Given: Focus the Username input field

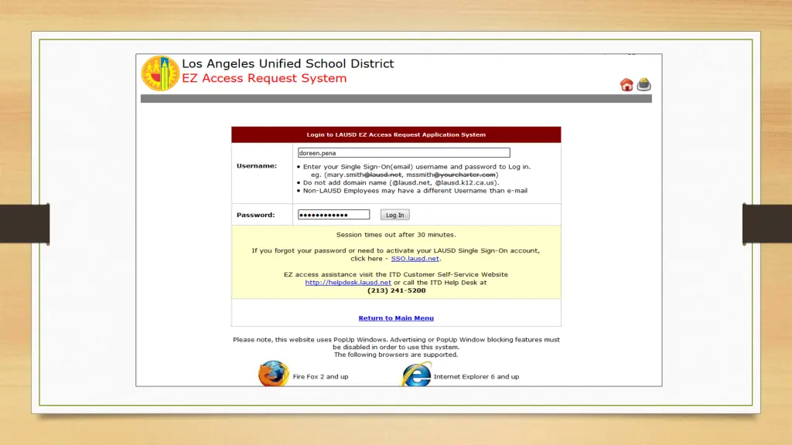Looking at the screenshot, I should pyautogui.click(x=404, y=153).
